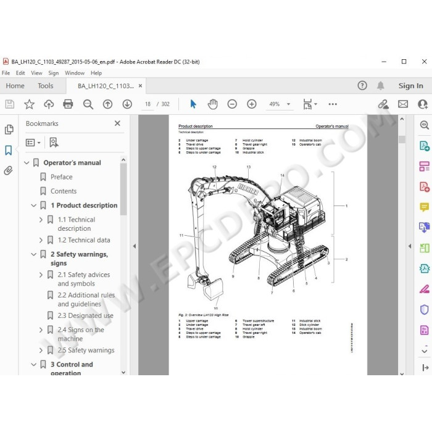Activate the Hand pan tool
The image size is (432, 432).
pyautogui.click(x=212, y=104)
